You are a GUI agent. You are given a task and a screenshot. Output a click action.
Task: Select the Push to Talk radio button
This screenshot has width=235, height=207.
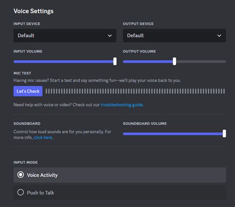[21, 192]
